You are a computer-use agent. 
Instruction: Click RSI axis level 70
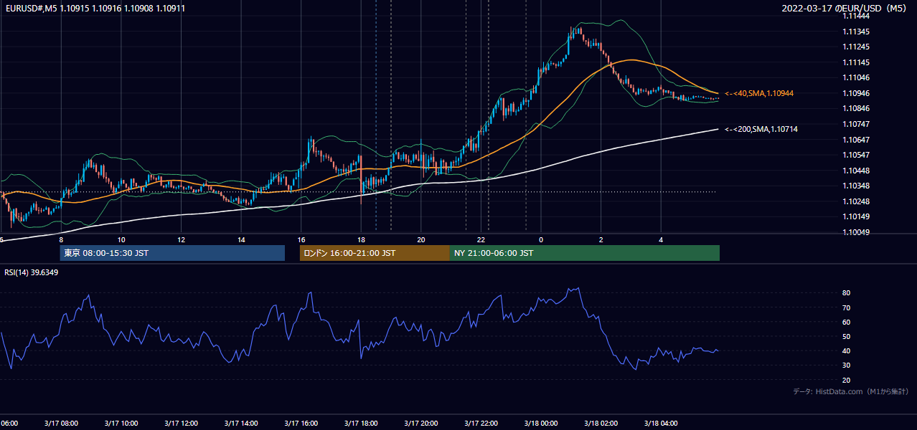(847, 307)
